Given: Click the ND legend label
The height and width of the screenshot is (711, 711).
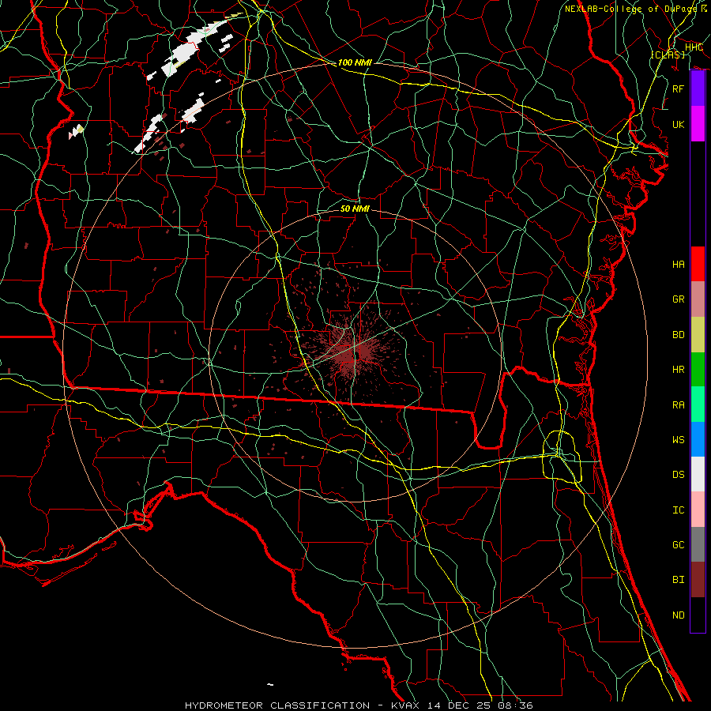Looking at the screenshot, I should (x=679, y=615).
